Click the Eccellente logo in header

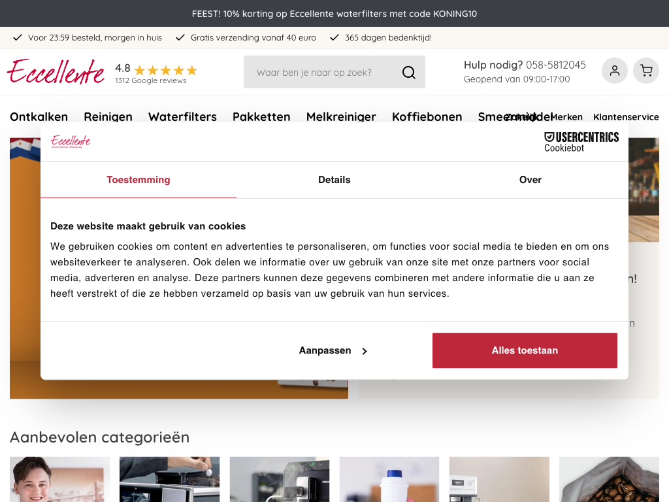coord(56,71)
